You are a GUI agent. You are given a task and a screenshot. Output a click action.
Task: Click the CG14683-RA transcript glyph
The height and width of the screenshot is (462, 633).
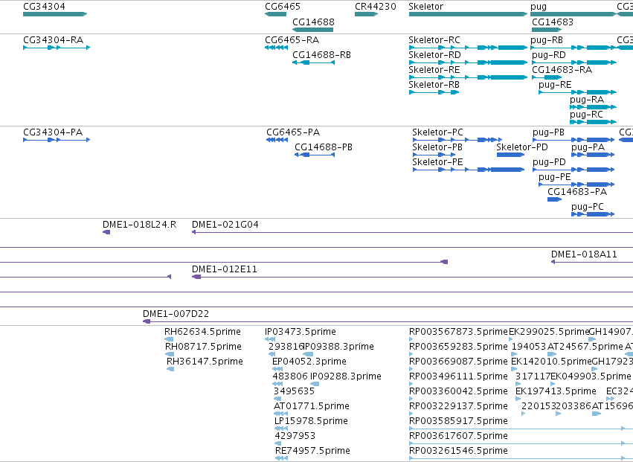(547, 77)
